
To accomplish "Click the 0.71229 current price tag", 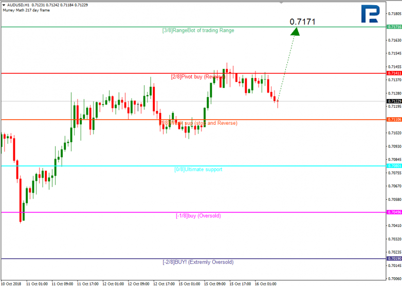I will 394,101.
